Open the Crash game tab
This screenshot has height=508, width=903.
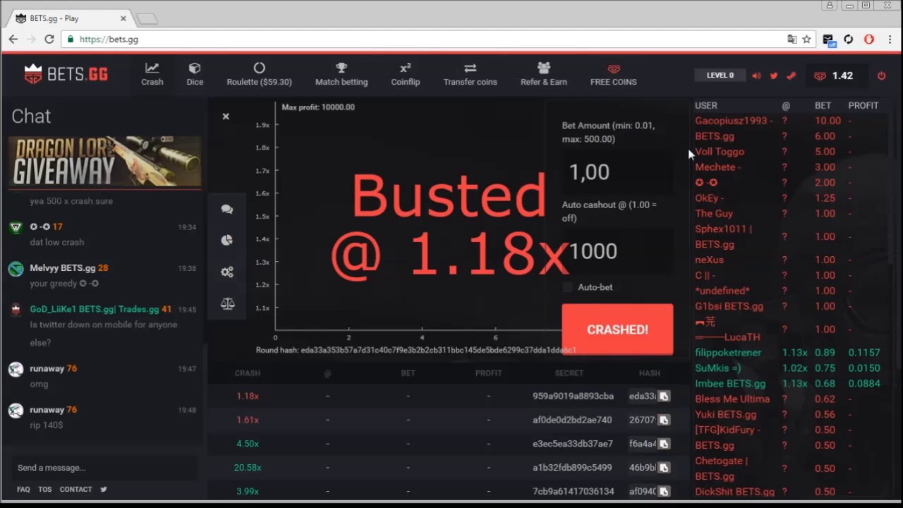point(152,74)
